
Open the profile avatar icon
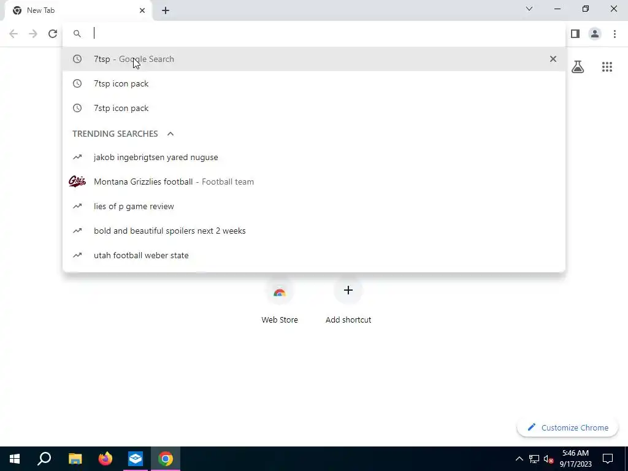click(x=595, y=34)
